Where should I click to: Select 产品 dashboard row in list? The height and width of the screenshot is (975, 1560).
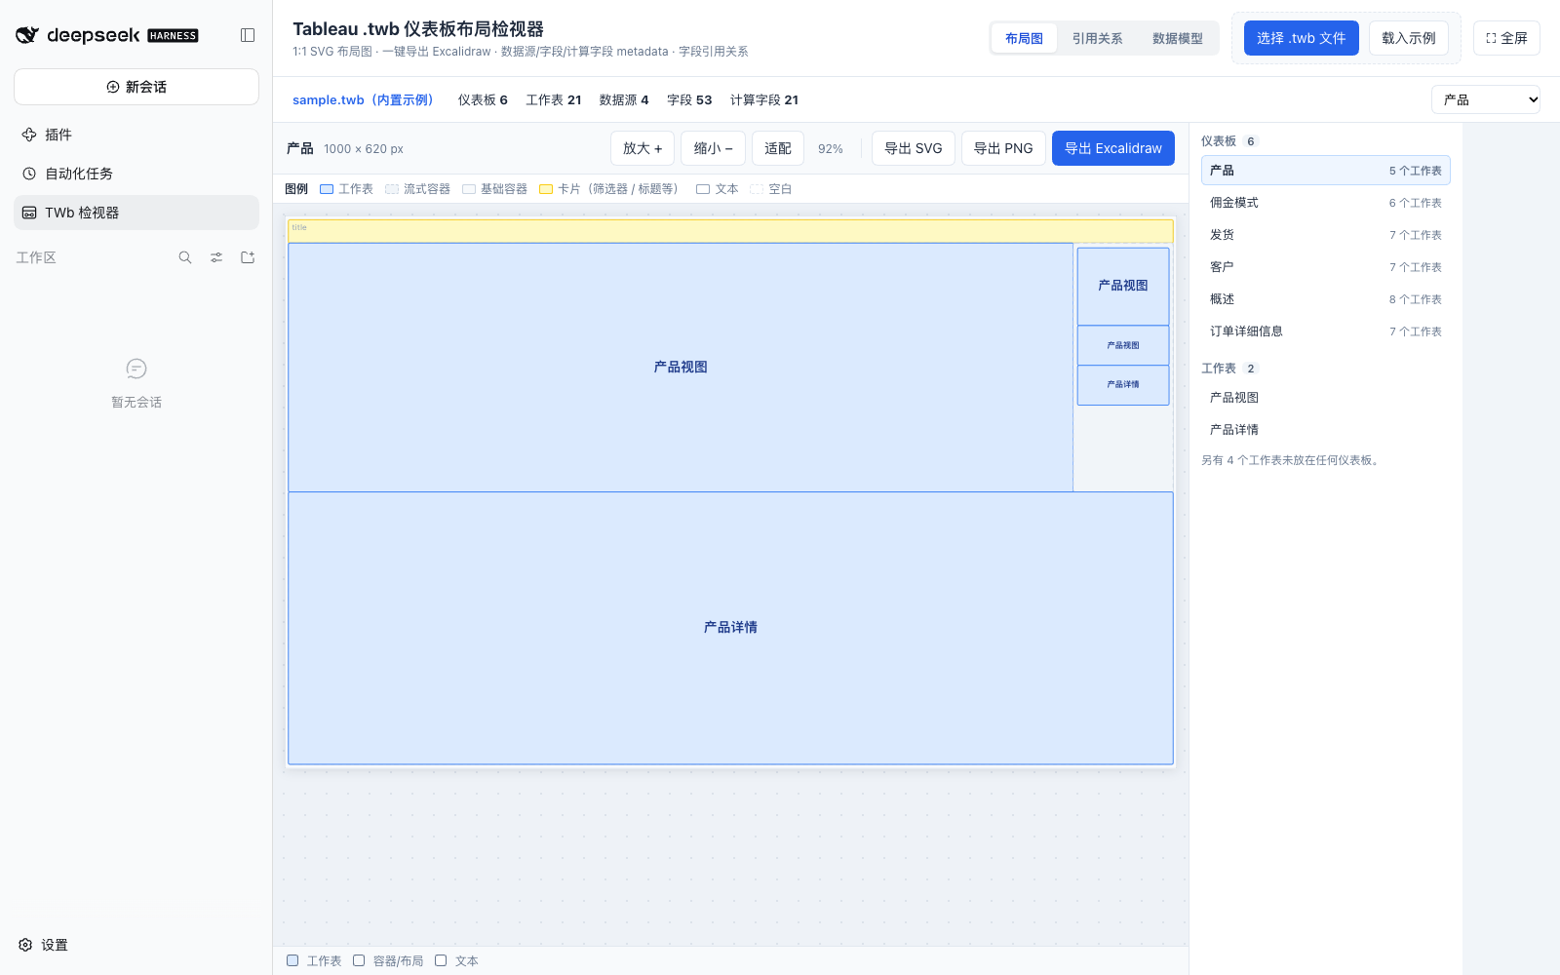click(1326, 171)
